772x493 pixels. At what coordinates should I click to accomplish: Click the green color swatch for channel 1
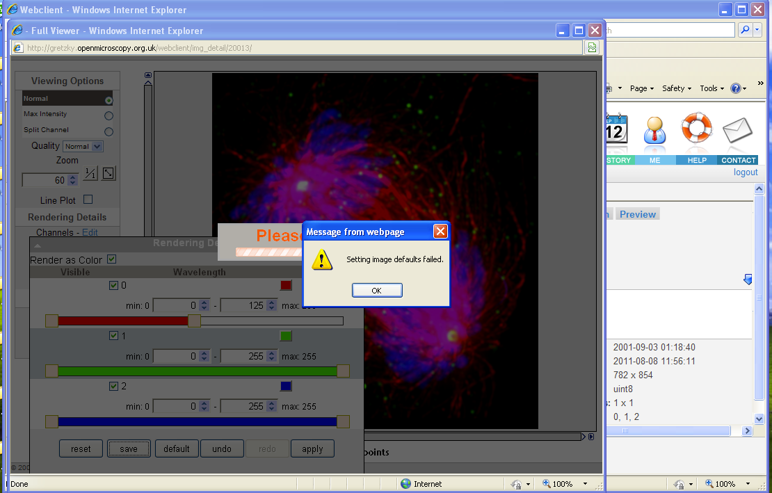pos(286,336)
